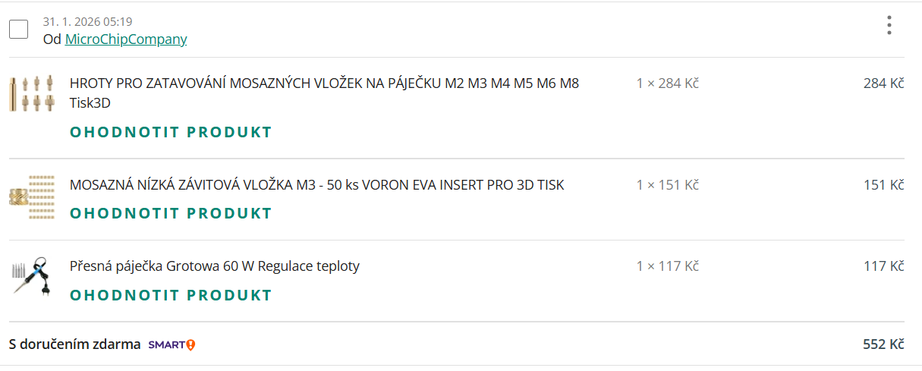Click the 1 × 284 Kč quantity text
Screen dimensions: 922x371
[667, 83]
